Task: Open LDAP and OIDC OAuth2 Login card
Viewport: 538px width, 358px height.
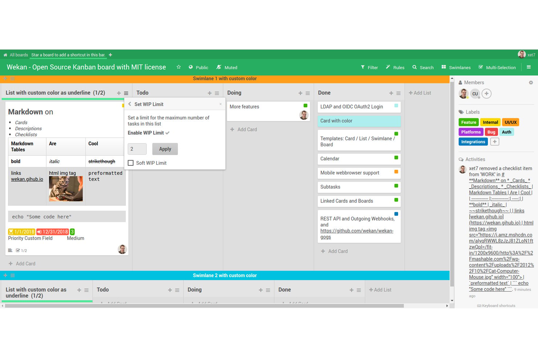Action: (359, 107)
